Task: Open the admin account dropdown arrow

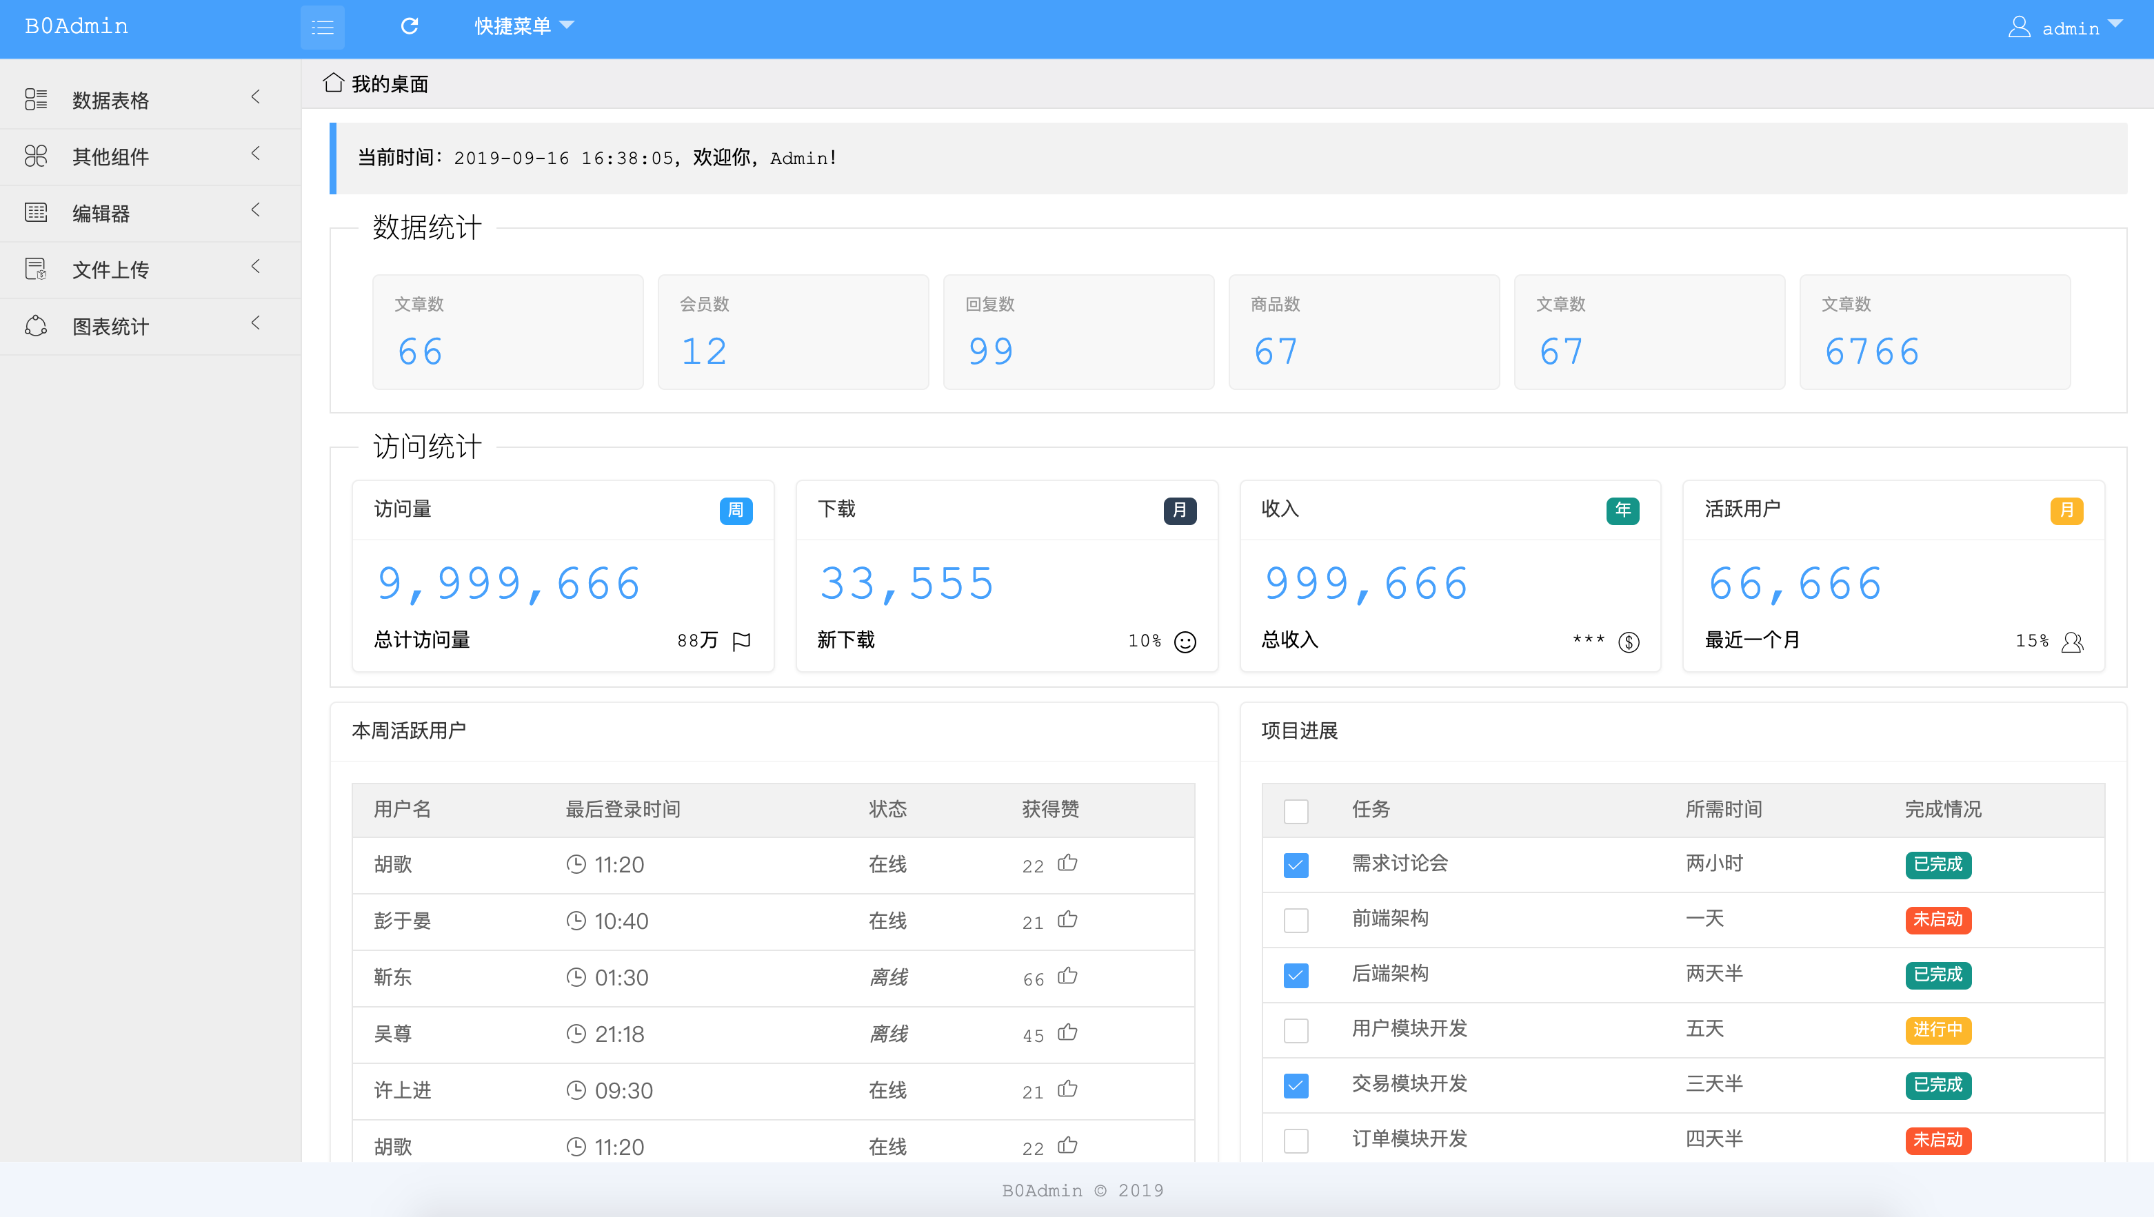Action: [2115, 24]
